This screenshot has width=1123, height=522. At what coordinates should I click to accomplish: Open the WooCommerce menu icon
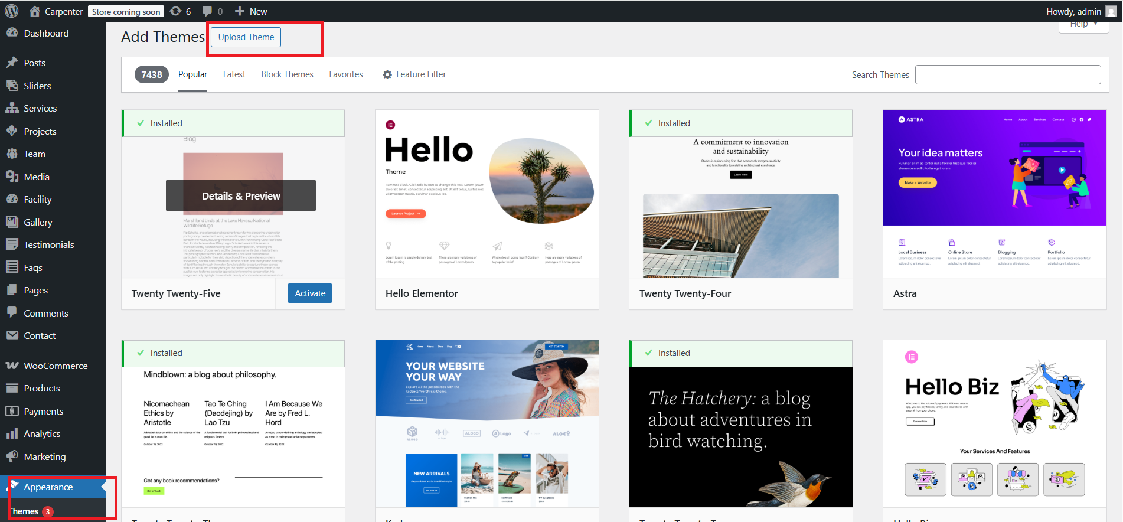(x=12, y=366)
